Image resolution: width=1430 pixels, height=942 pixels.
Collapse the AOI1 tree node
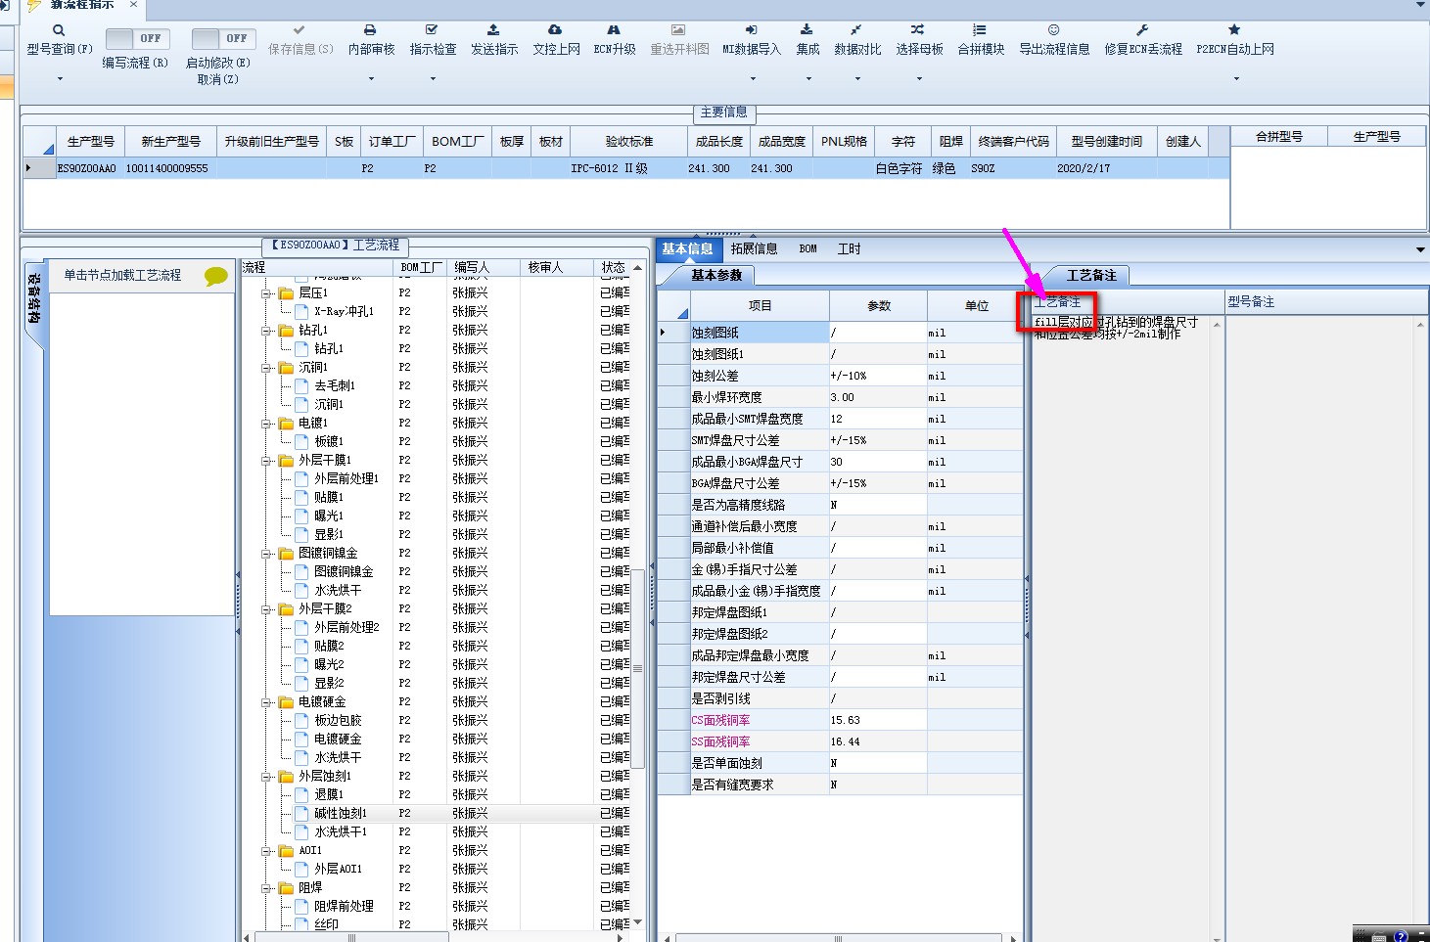(x=266, y=851)
